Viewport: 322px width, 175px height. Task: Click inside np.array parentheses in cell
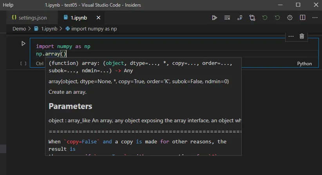coord(63,54)
